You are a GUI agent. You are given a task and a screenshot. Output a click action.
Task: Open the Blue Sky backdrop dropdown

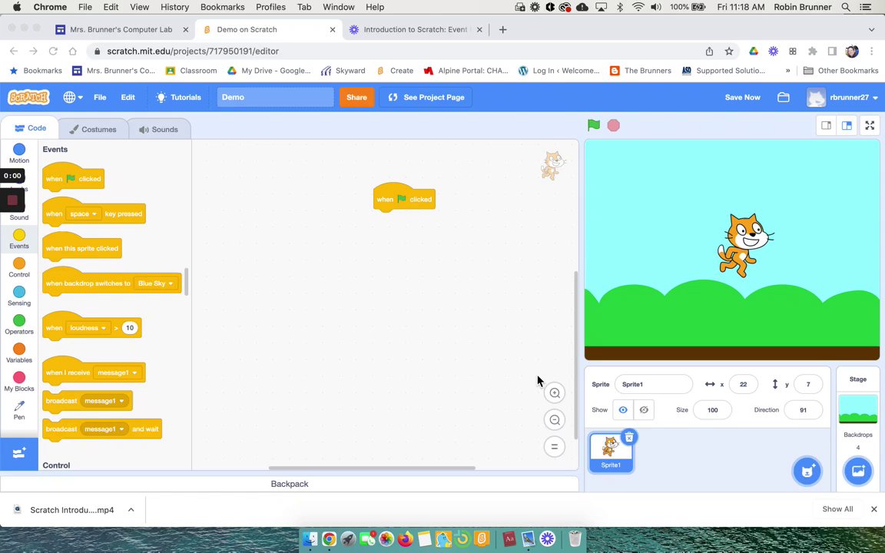[155, 283]
